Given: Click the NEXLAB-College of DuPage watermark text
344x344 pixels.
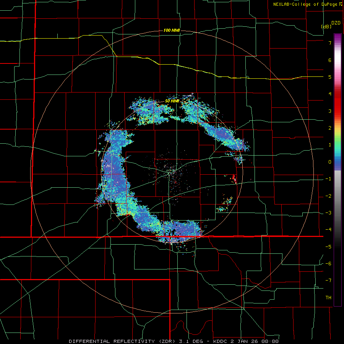Looking at the screenshot, I should click(305, 4).
